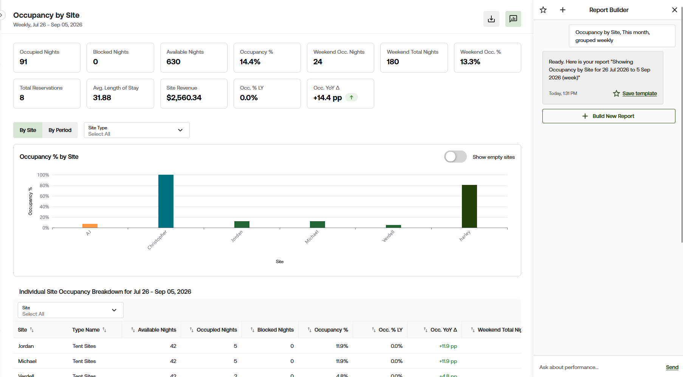The height and width of the screenshot is (377, 683).
Task: Sort by Type Name column icon
Action: (x=104, y=330)
